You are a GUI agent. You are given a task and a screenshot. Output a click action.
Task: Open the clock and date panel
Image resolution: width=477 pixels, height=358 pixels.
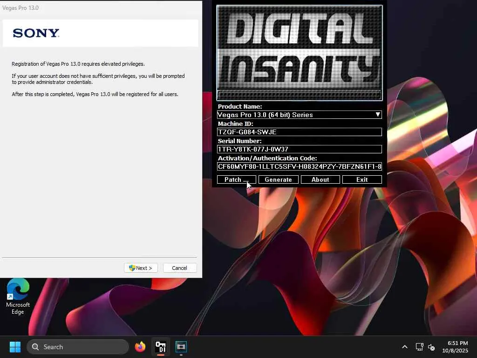click(455, 347)
